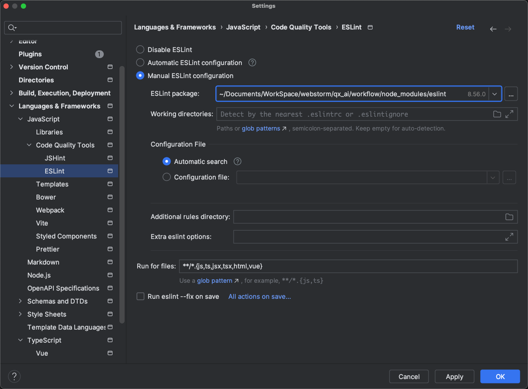Select Vite in settings tree
Image resolution: width=528 pixels, height=389 pixels.
pyautogui.click(x=42, y=223)
